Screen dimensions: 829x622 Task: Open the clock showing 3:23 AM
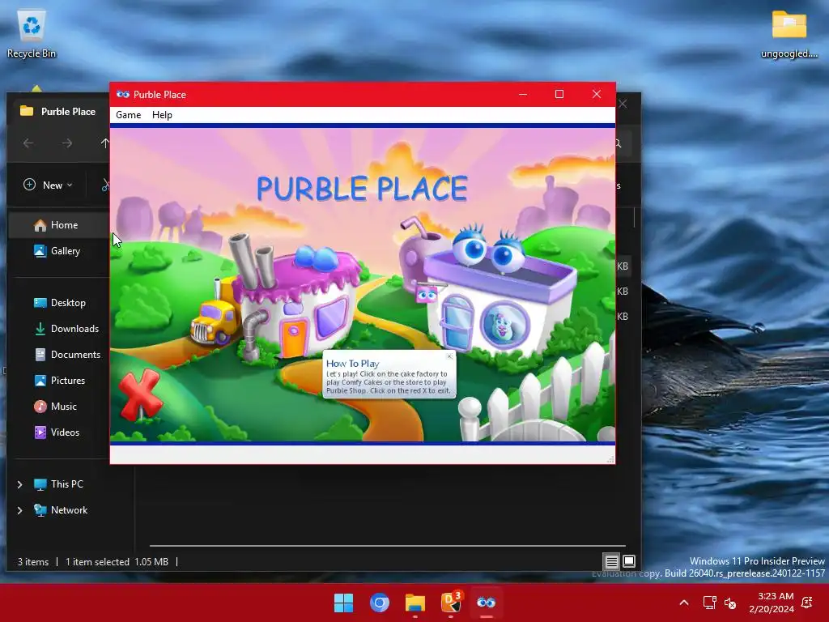[x=772, y=603]
